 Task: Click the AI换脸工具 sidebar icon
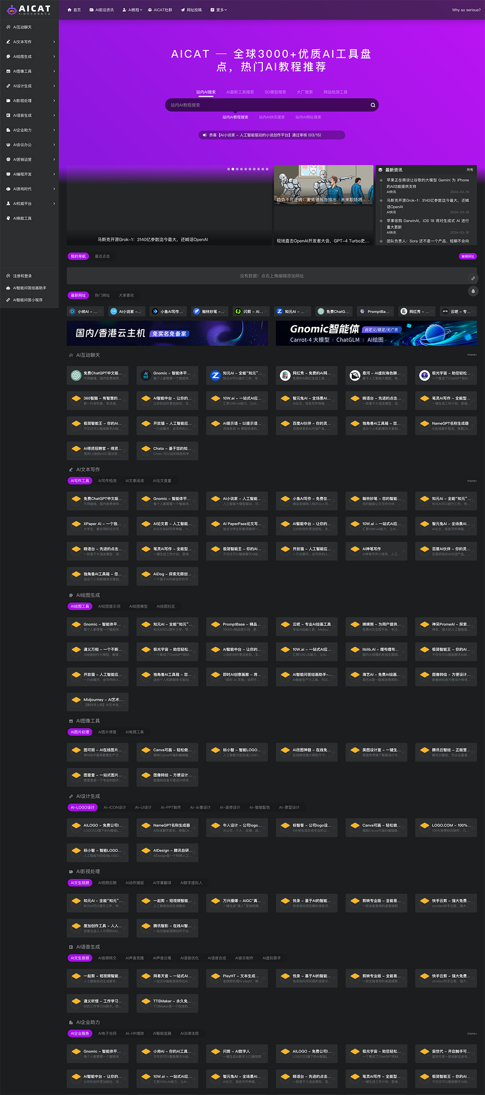(8, 218)
